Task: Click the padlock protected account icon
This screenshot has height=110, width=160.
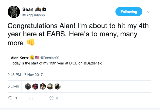Action: [x=44, y=9]
